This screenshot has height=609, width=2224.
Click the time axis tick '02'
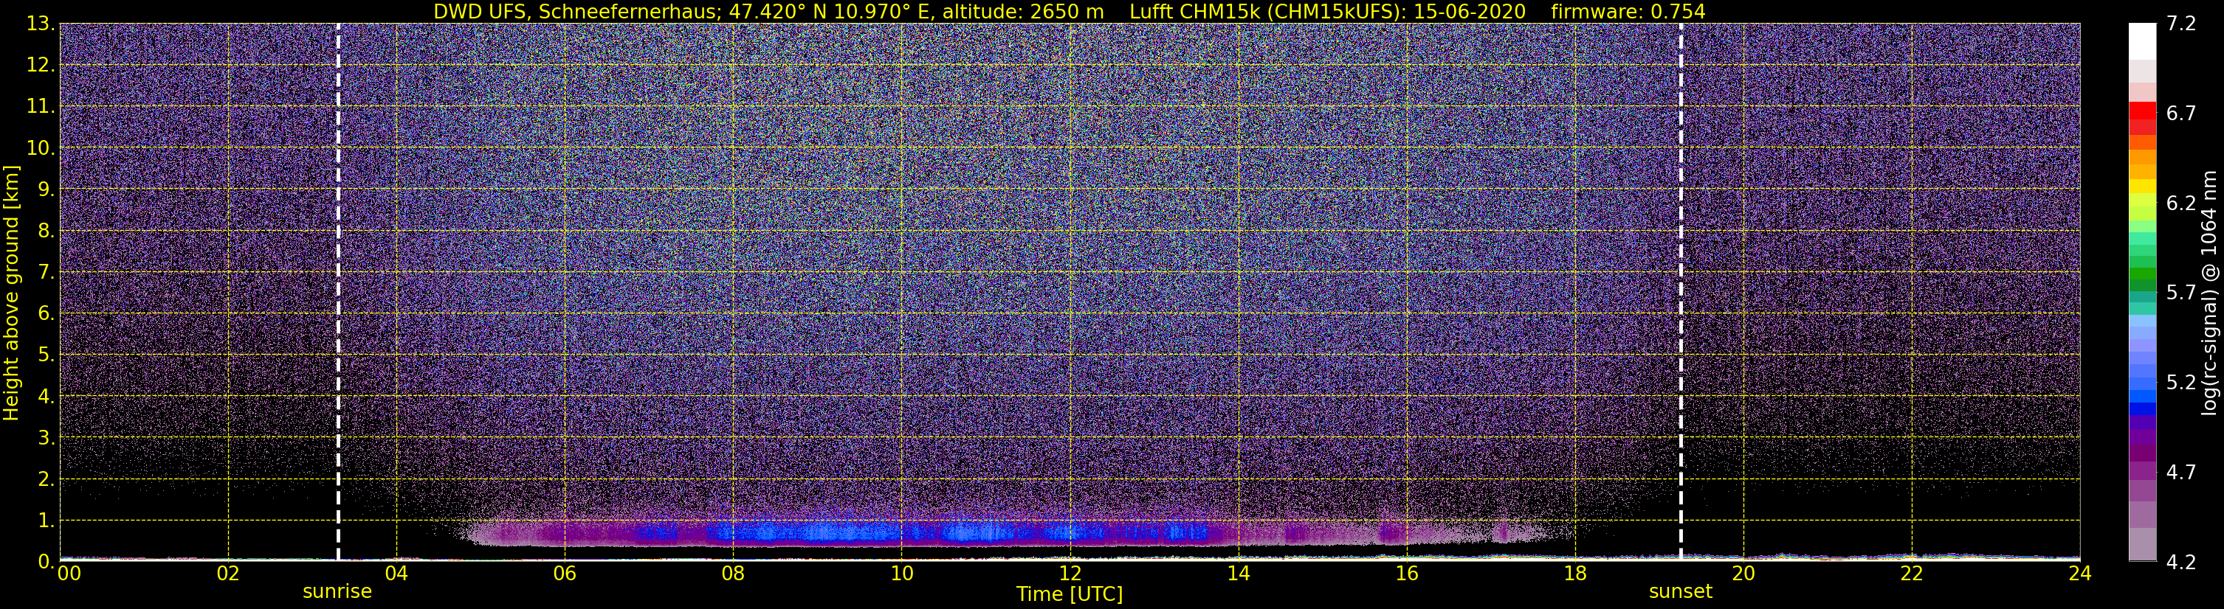click(x=228, y=574)
